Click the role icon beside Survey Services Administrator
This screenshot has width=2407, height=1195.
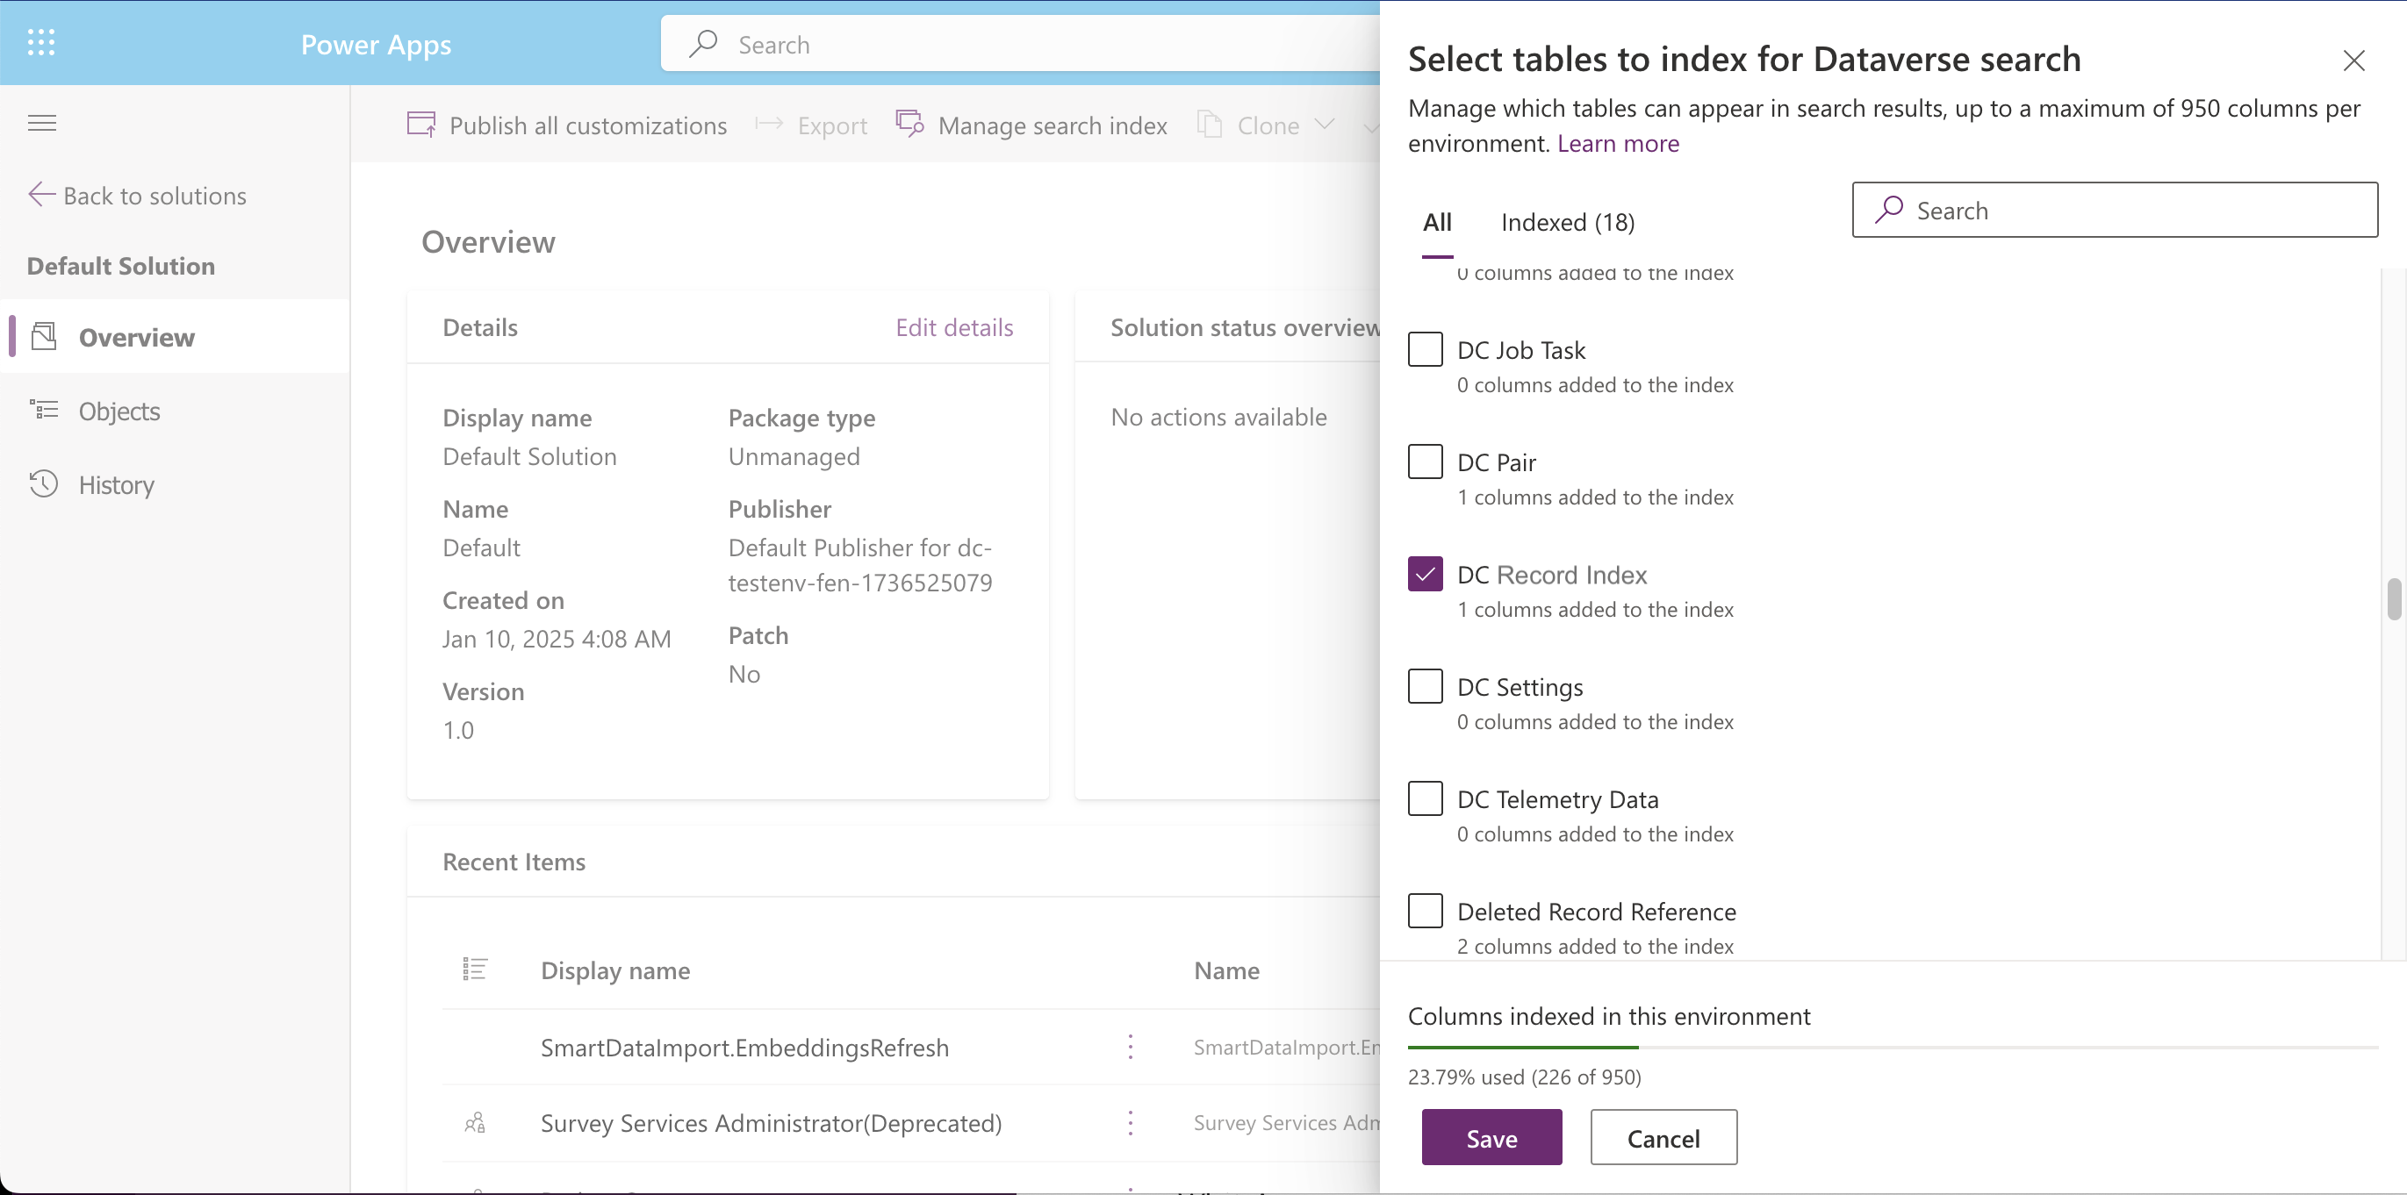coord(475,1122)
